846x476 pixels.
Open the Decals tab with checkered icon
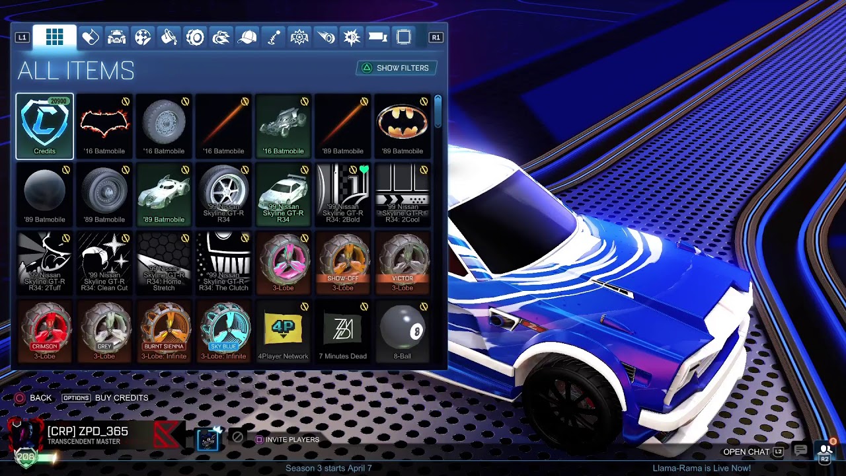(x=143, y=37)
